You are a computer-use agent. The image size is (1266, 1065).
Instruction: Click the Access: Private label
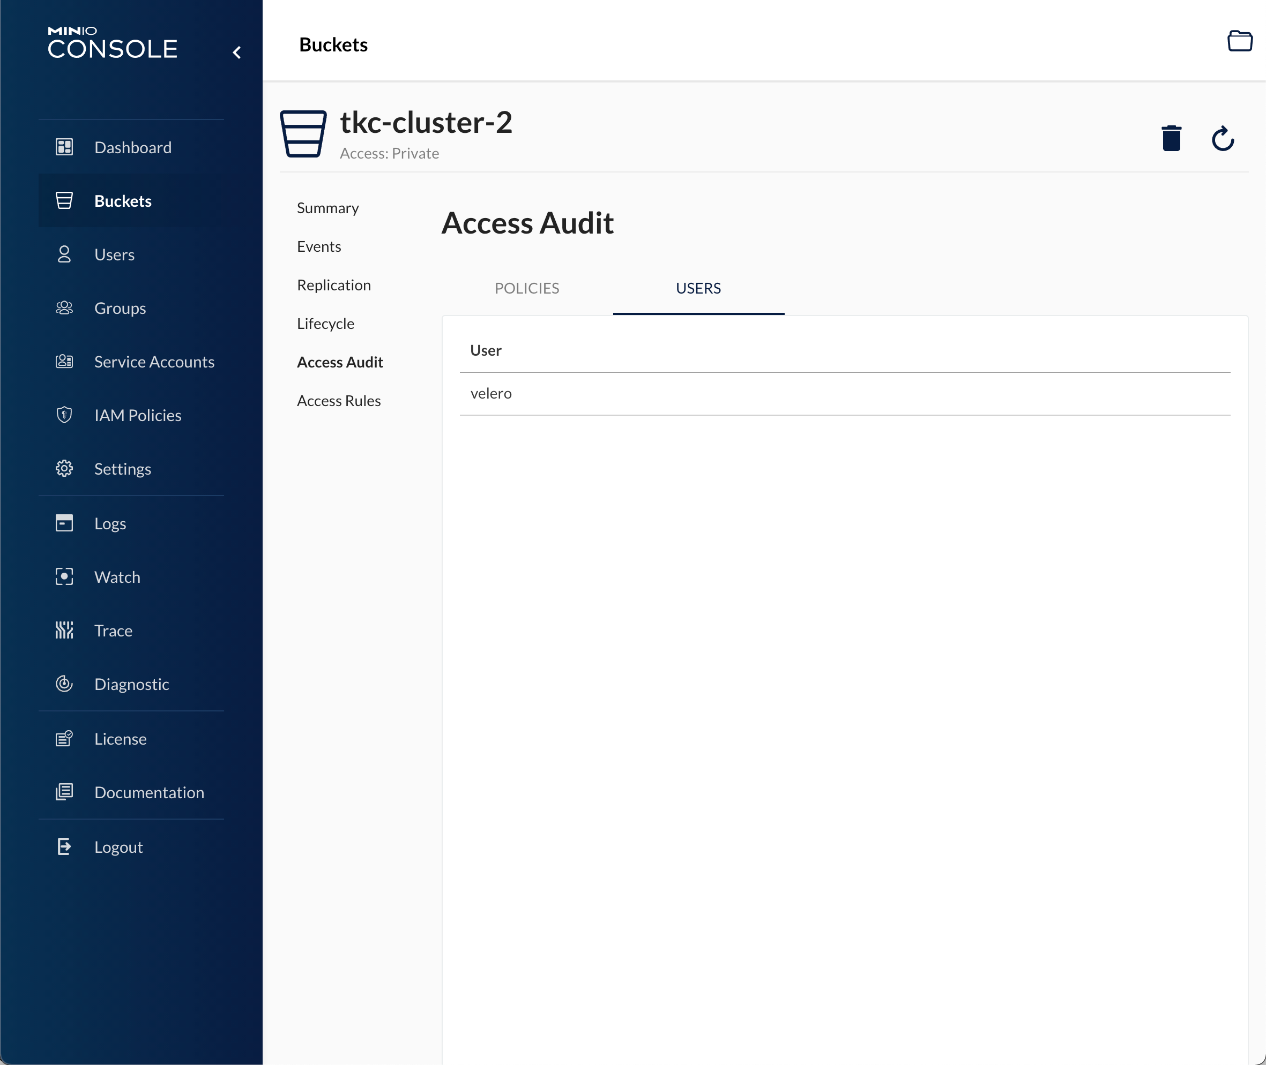[x=389, y=153]
